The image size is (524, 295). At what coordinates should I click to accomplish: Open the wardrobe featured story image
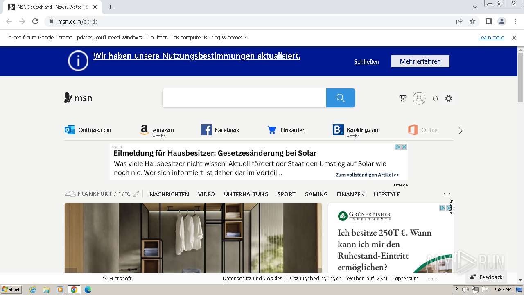tap(193, 238)
